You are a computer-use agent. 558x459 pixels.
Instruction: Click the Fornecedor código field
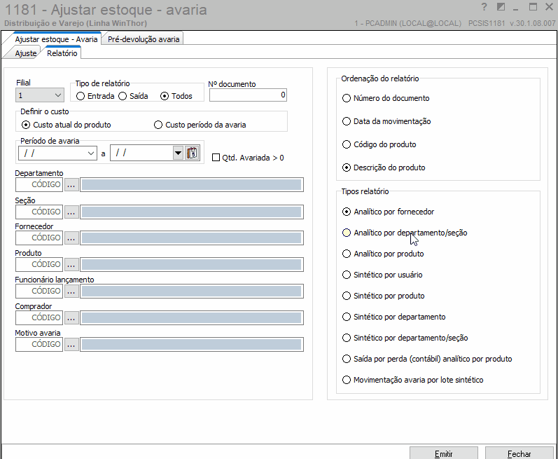[x=39, y=238]
